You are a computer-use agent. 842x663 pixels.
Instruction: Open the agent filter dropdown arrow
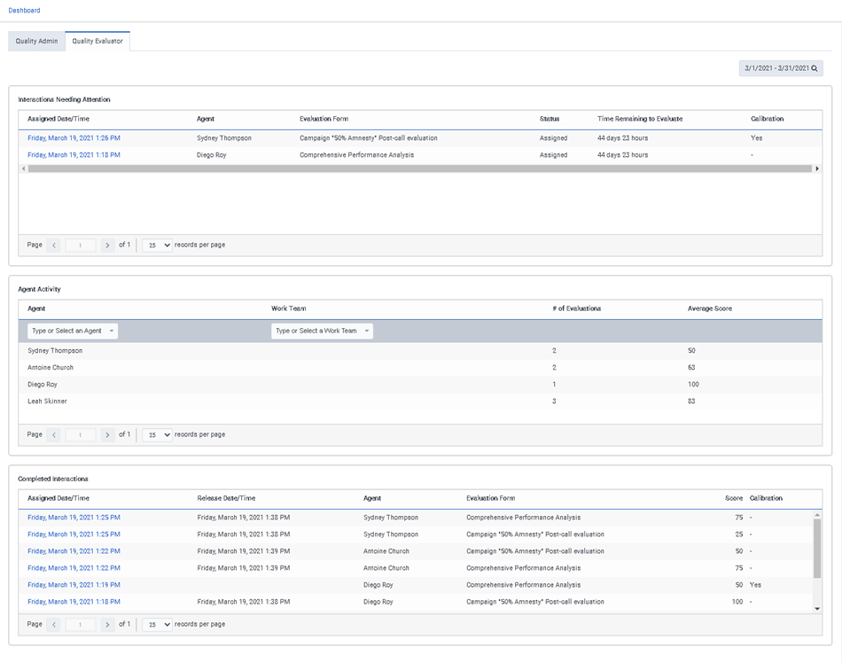(x=112, y=331)
